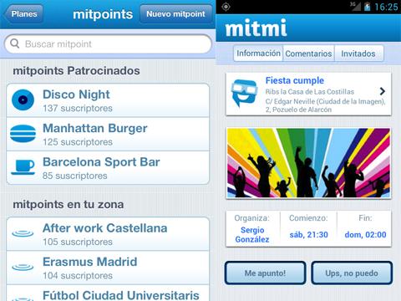
Task: Tap the Erasmus Madrid location ripple icon
Action: [23, 267]
